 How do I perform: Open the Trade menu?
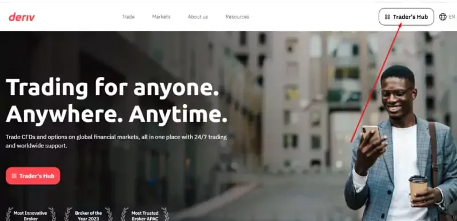point(128,17)
